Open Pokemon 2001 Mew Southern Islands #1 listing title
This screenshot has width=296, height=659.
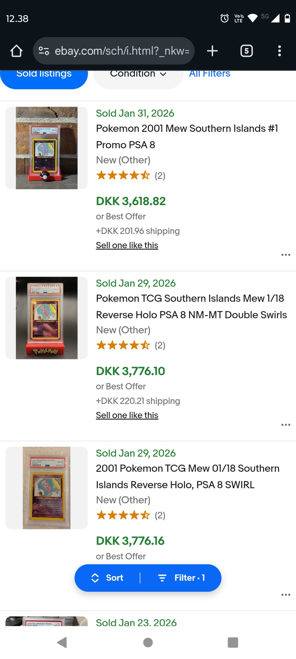tap(187, 137)
